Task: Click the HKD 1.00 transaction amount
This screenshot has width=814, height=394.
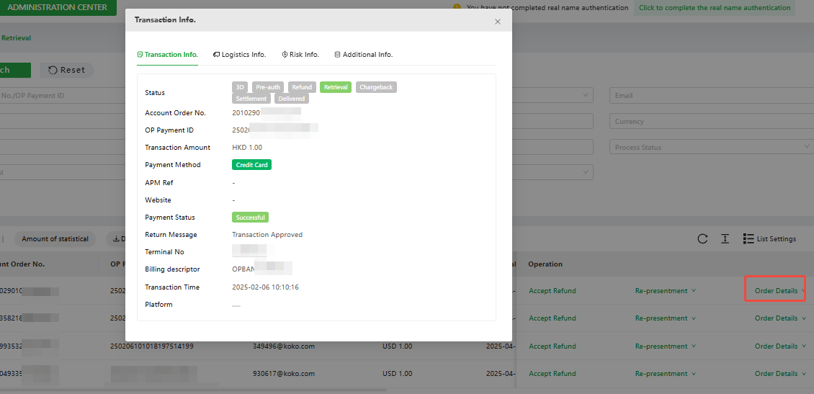Action: tap(247, 148)
